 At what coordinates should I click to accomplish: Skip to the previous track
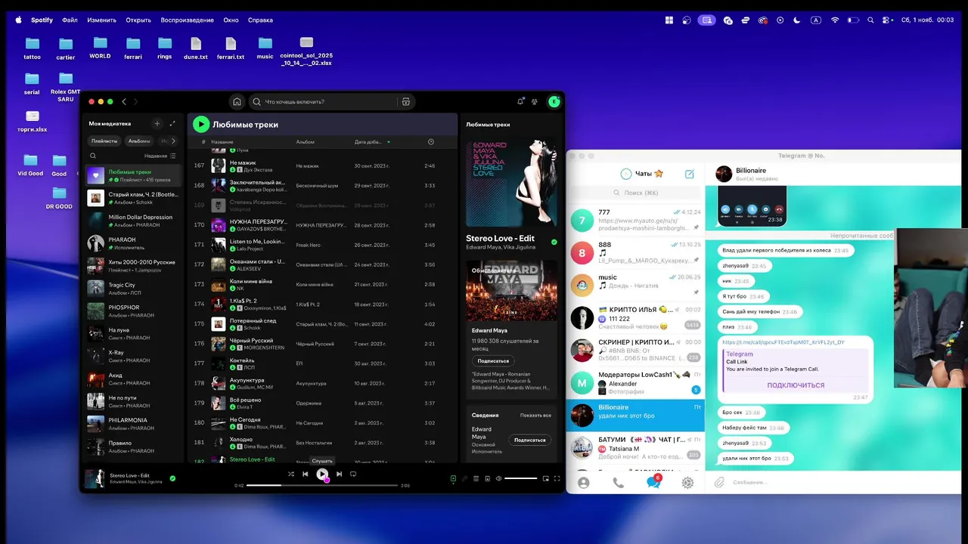pyautogui.click(x=306, y=474)
